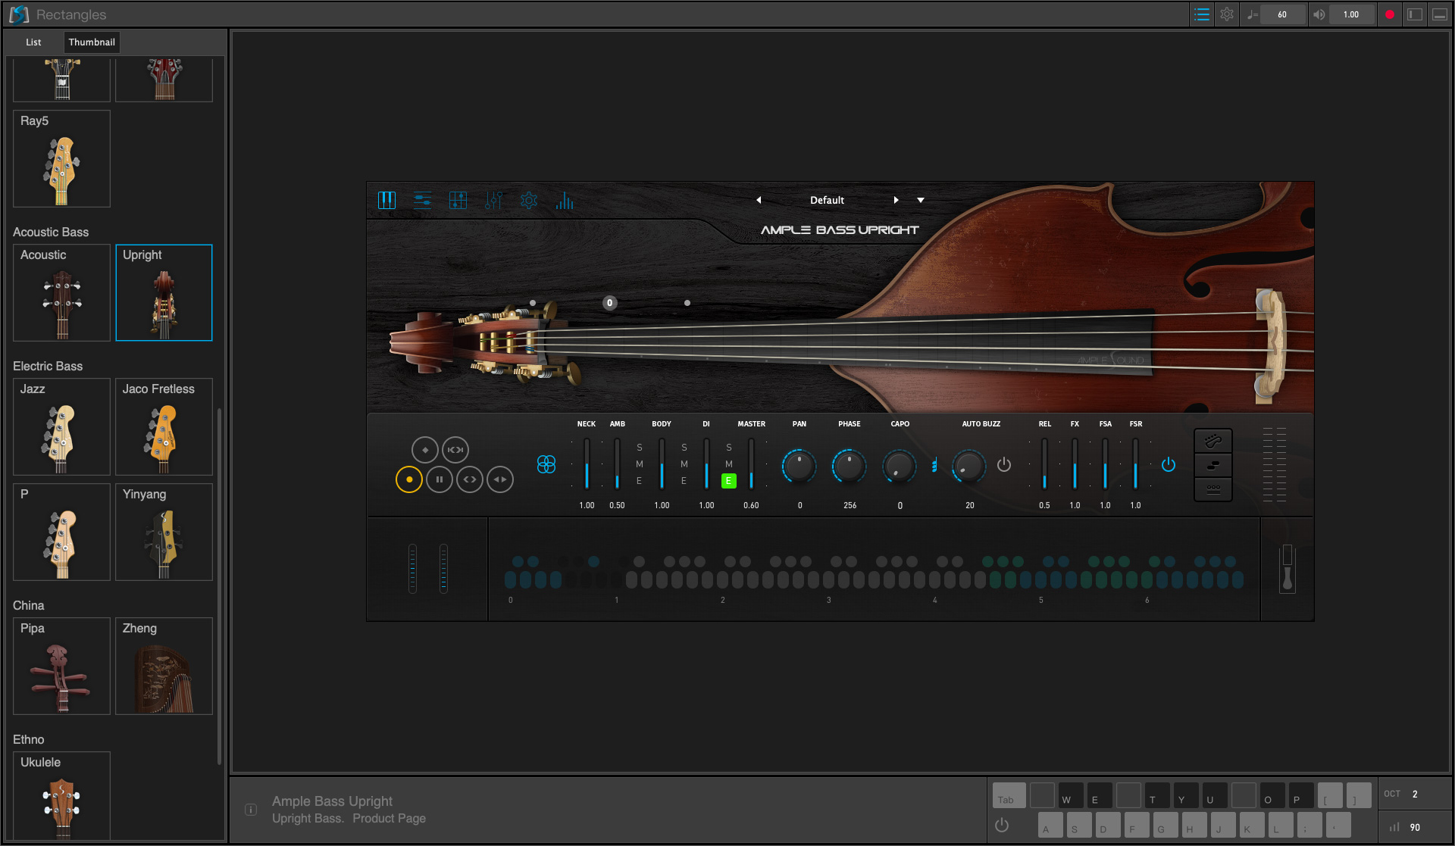Select the Pipa instrument thumbnail
Image resolution: width=1455 pixels, height=846 pixels.
click(x=61, y=666)
